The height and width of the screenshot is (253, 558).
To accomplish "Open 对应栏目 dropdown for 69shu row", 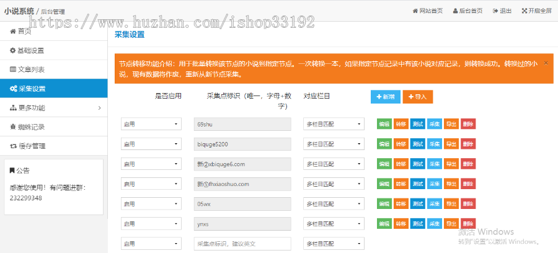I will (334, 124).
